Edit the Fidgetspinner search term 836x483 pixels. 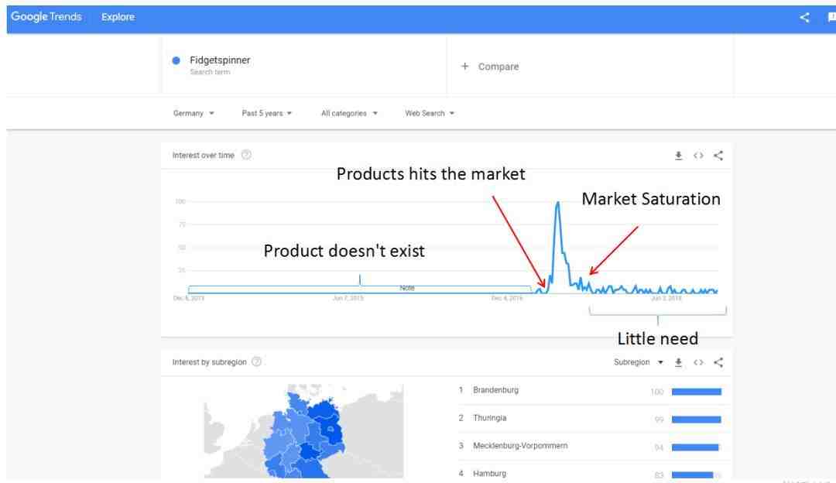pyautogui.click(x=220, y=60)
